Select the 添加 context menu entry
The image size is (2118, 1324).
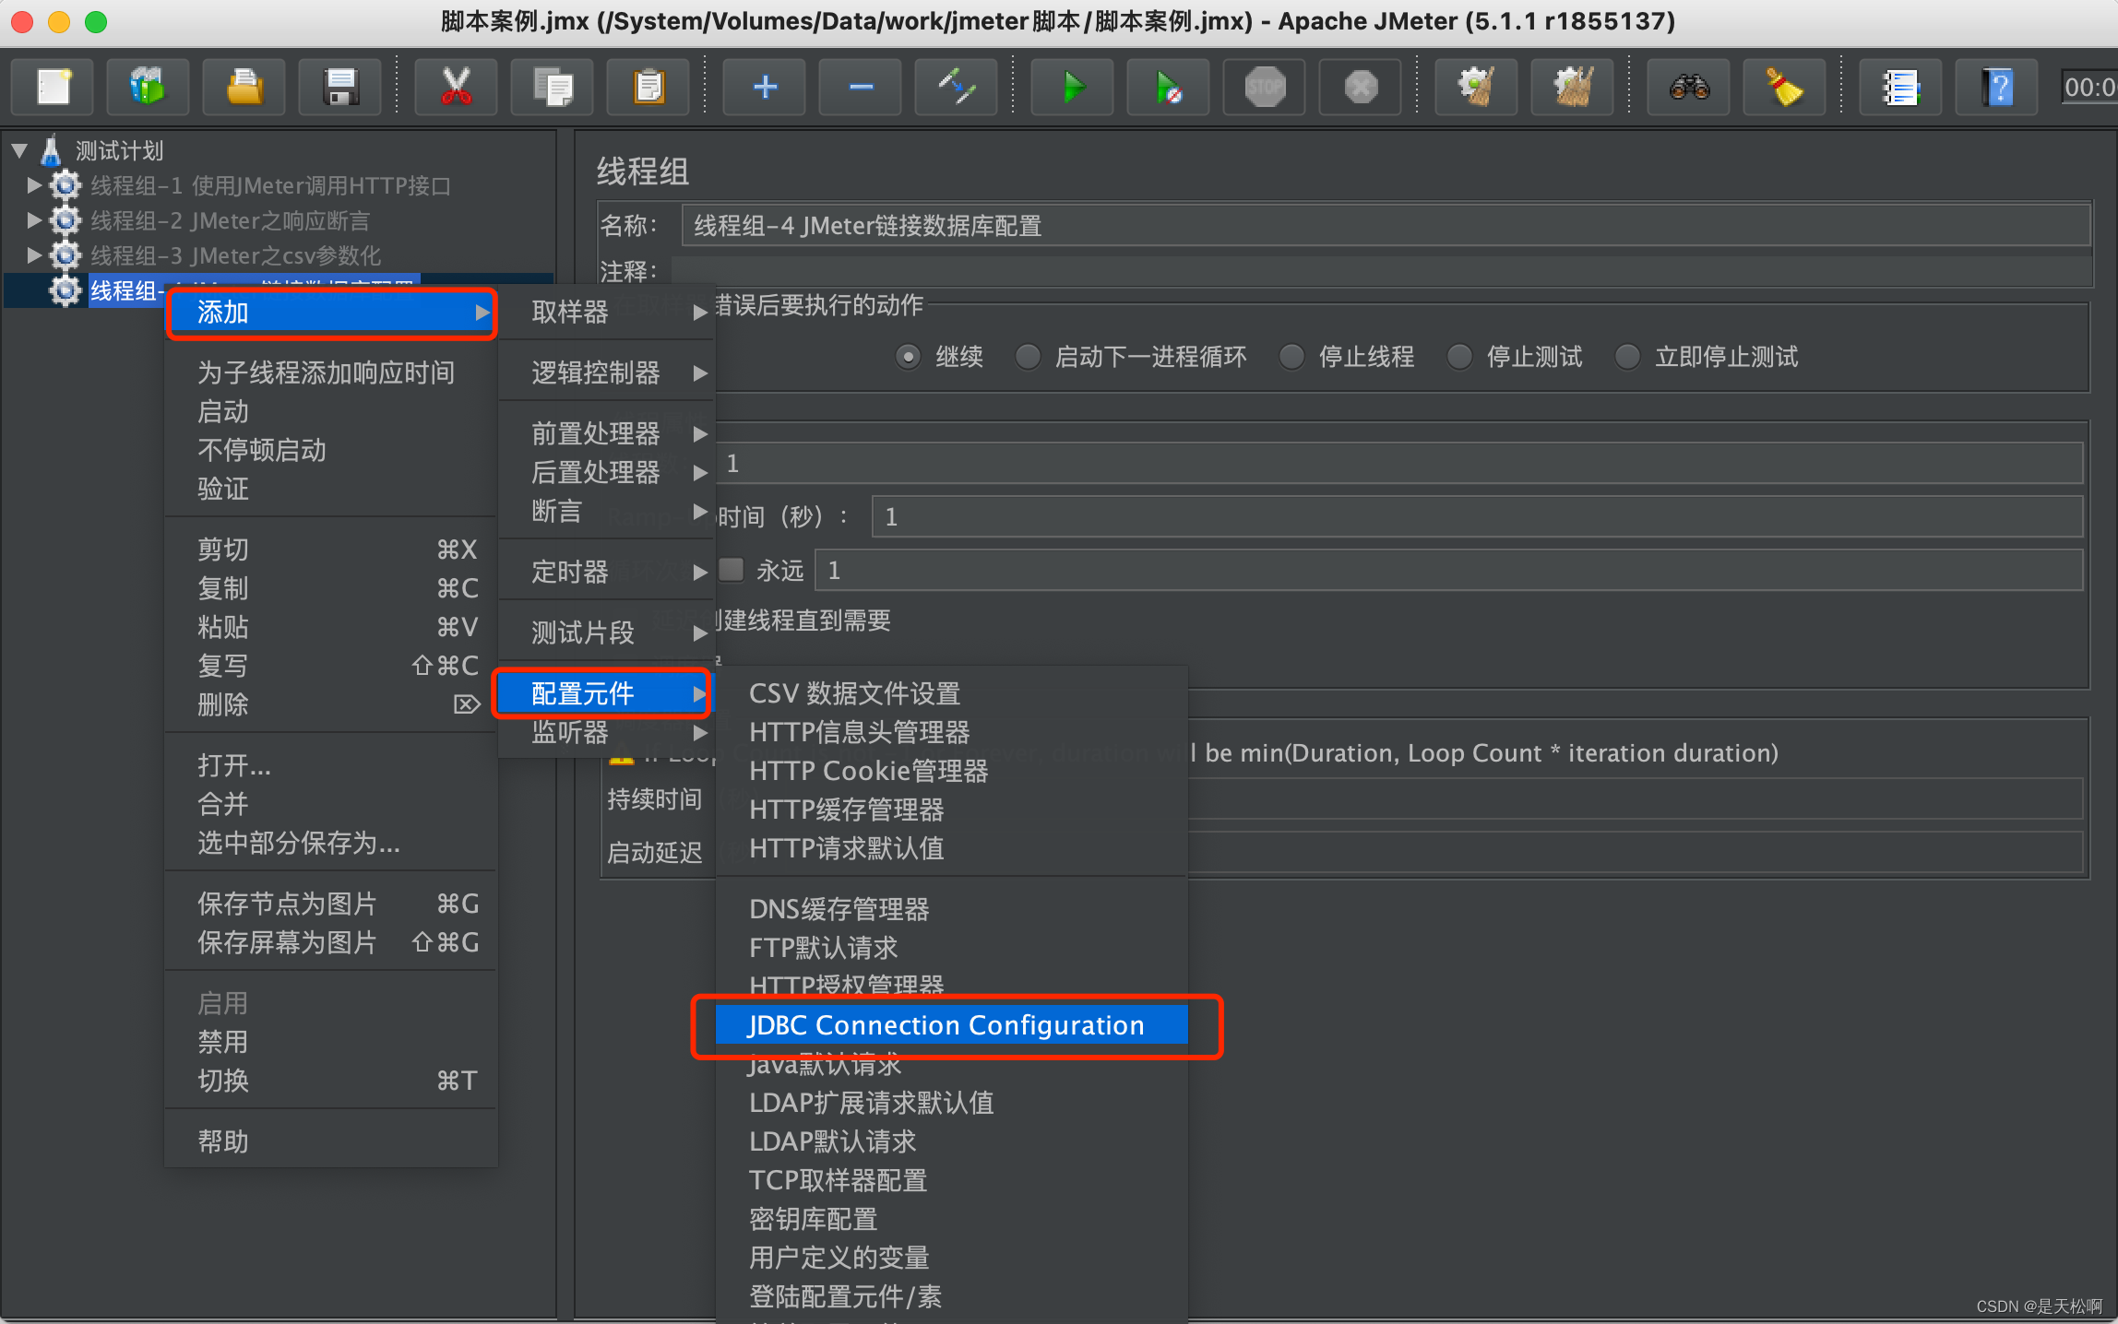coord(332,313)
